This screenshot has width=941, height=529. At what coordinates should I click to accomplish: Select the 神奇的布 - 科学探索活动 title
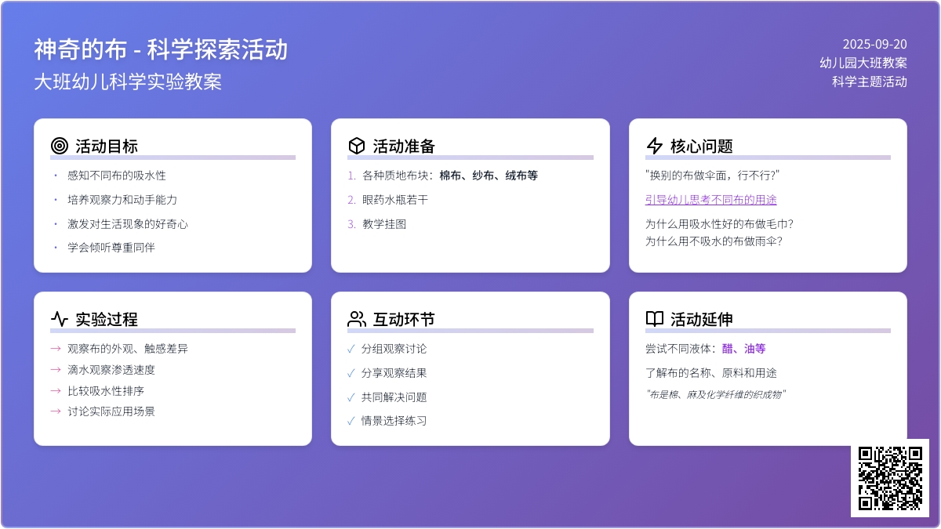pos(161,49)
